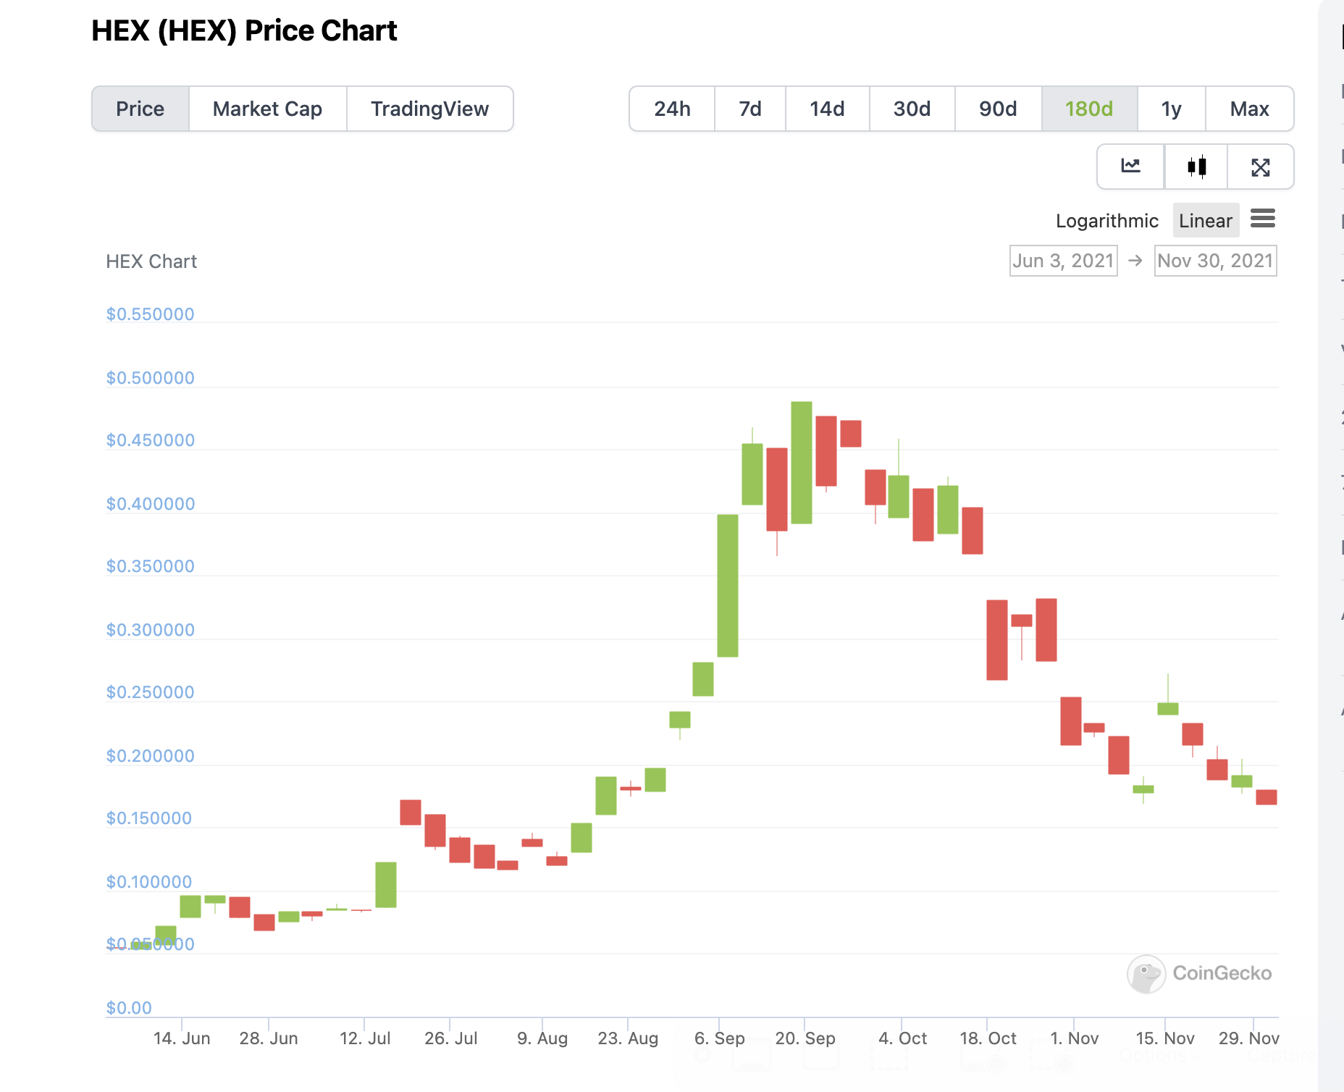Select the Price tab

[140, 109]
